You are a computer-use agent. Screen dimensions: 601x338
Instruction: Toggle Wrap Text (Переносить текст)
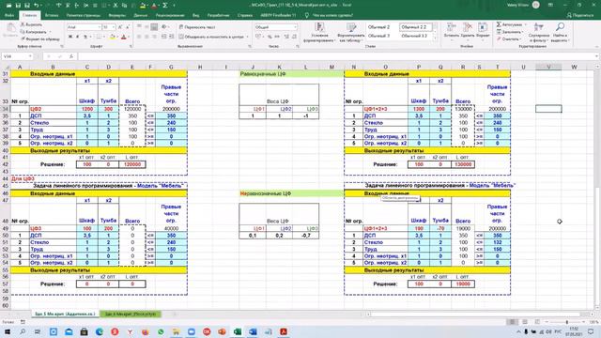(197, 27)
